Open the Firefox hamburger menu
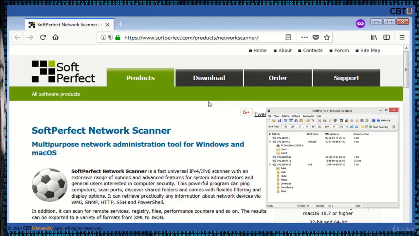Viewport: 419px width, 236px height. [402, 37]
